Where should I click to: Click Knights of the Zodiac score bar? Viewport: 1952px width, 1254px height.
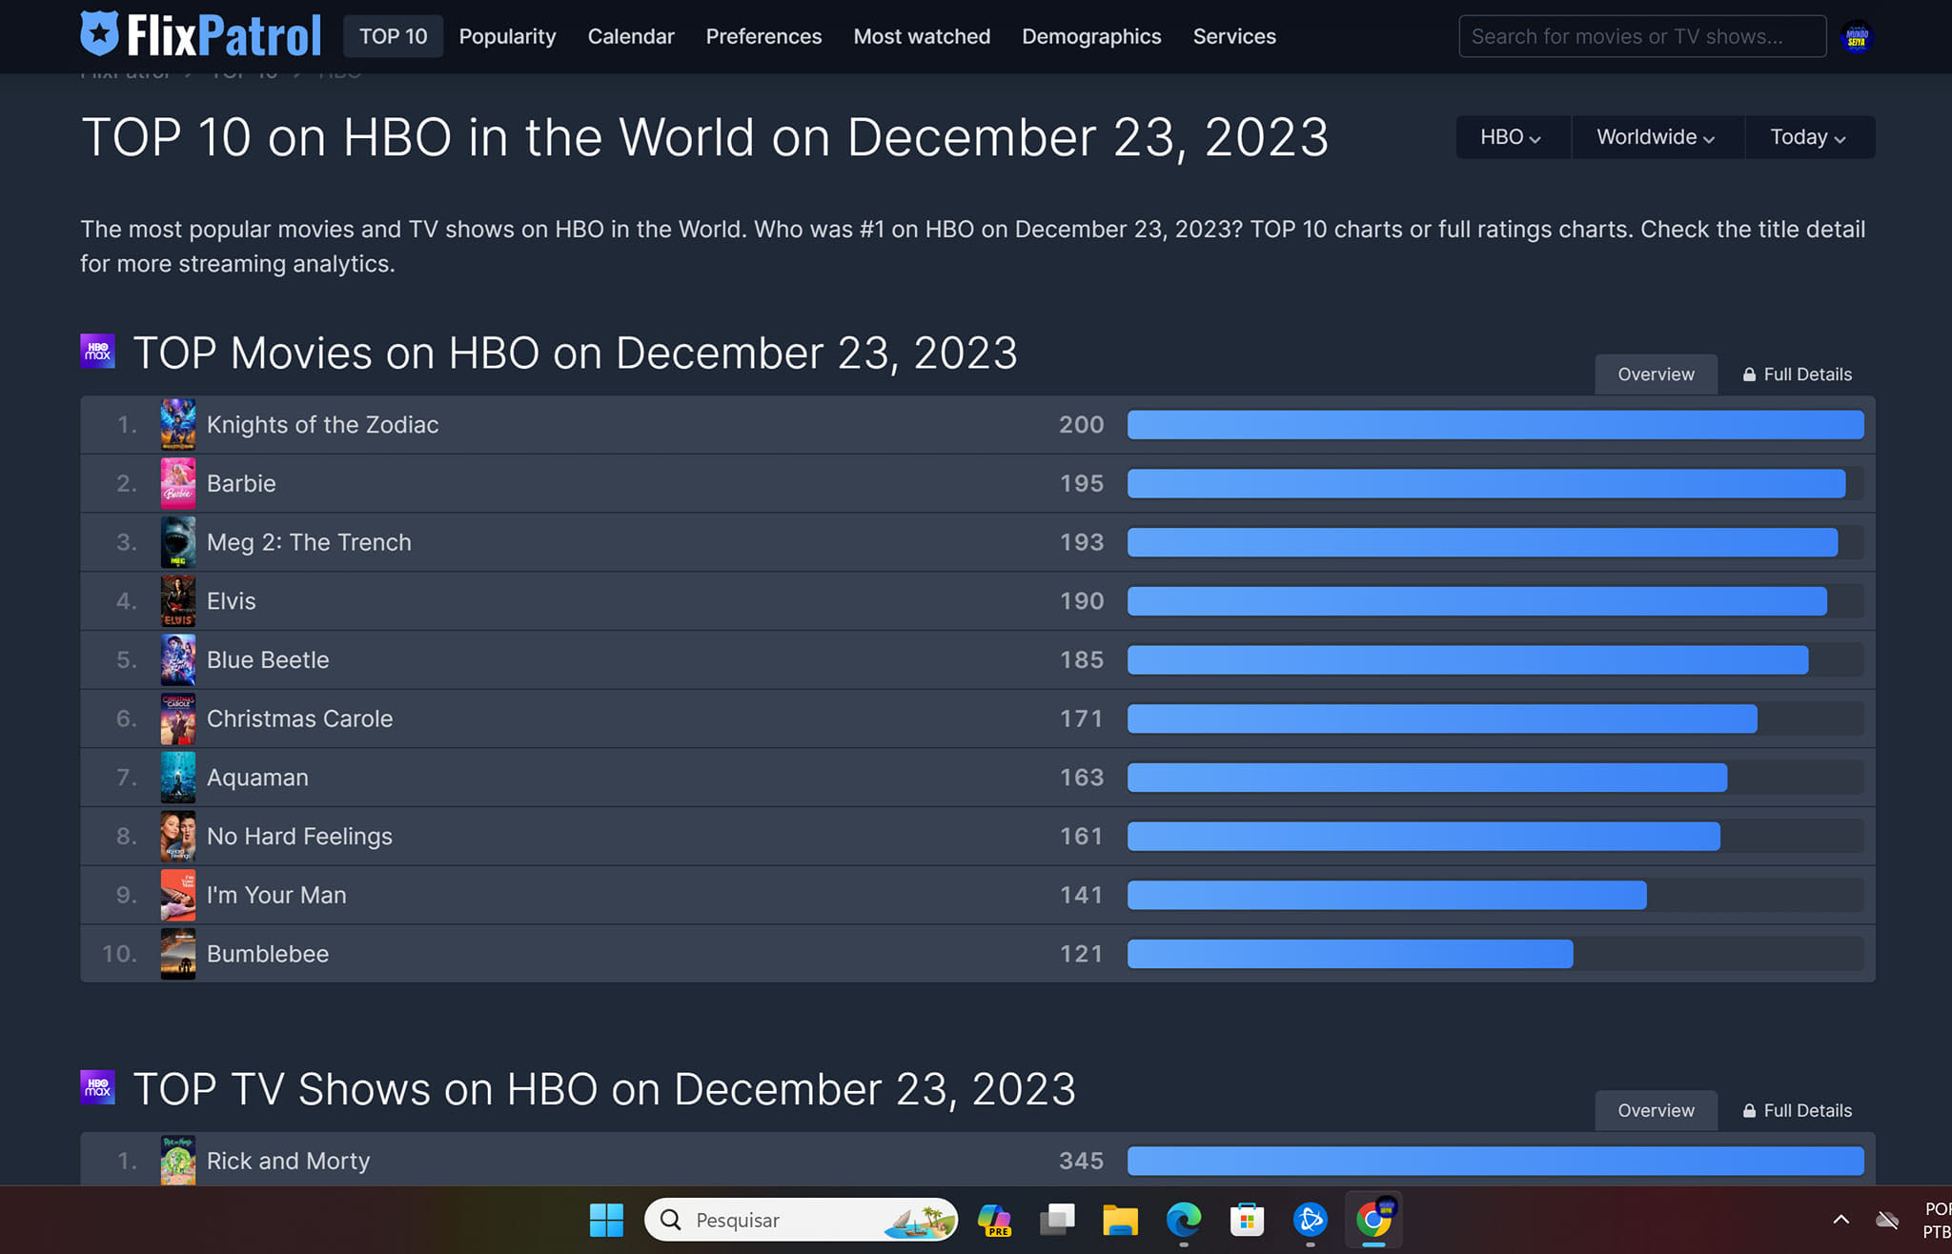[1495, 425]
